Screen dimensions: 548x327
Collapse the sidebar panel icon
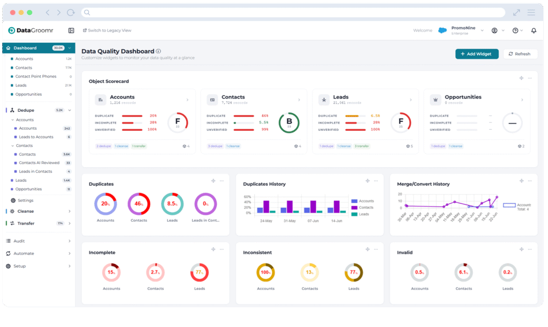tap(71, 30)
